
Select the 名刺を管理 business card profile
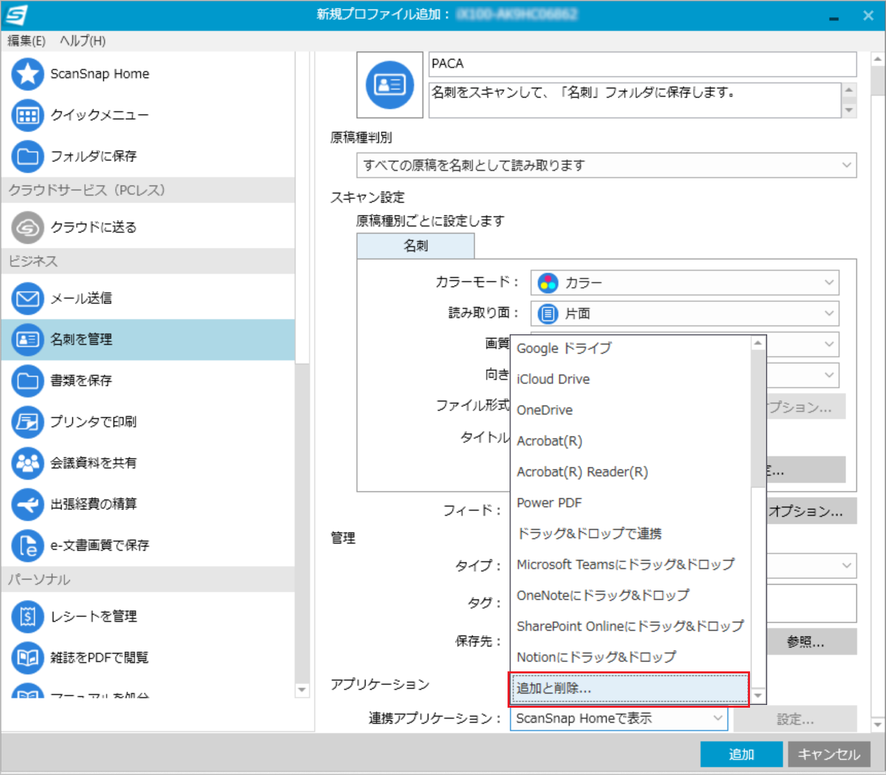pyautogui.click(x=27, y=339)
